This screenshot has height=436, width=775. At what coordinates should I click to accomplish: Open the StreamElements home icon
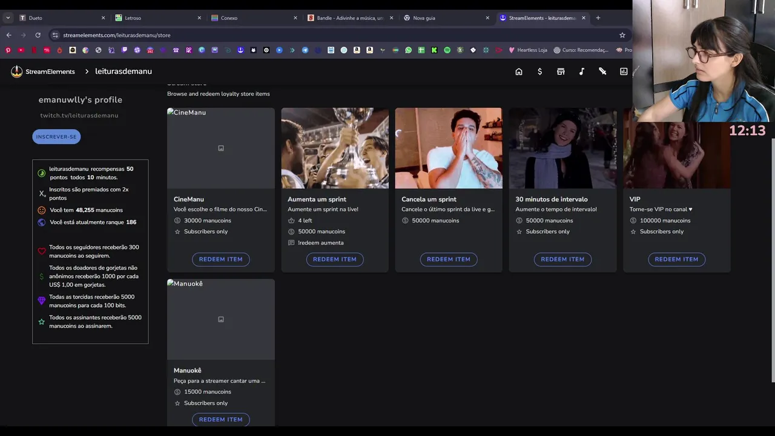(x=519, y=71)
